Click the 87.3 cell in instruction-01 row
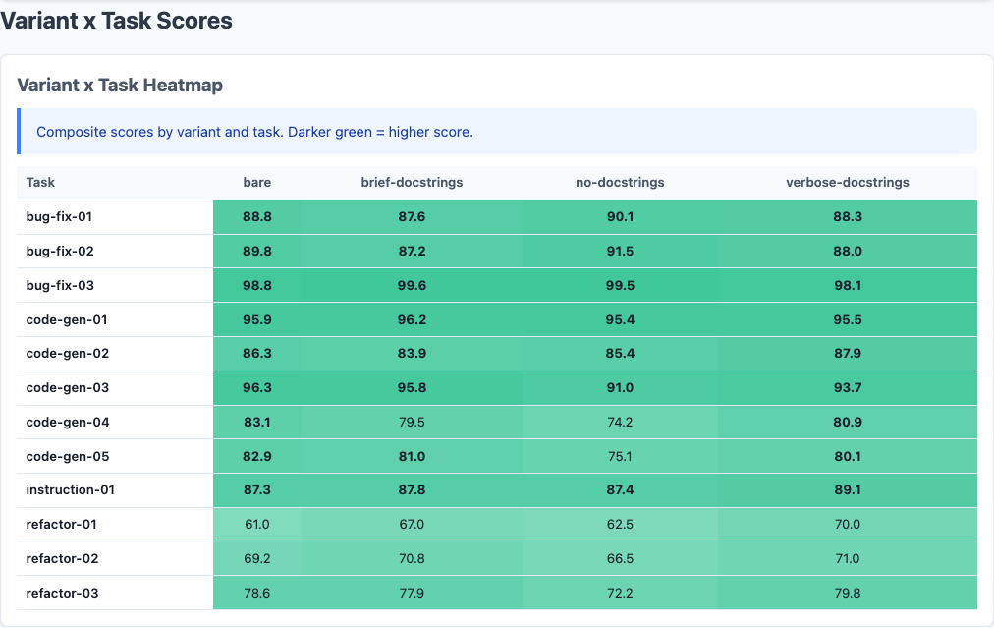The width and height of the screenshot is (994, 628). point(256,489)
